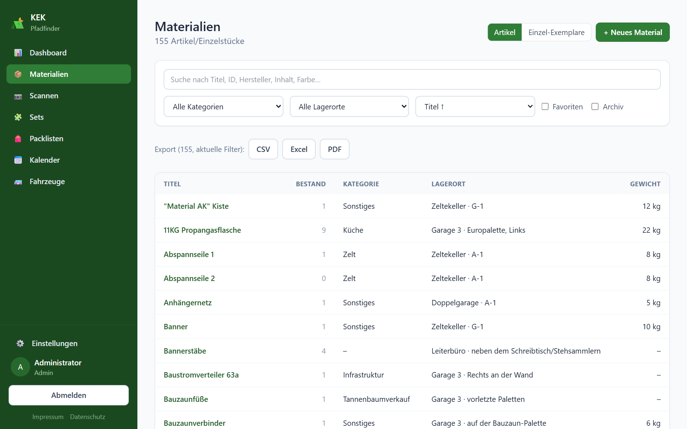Go to the Scannen page

point(69,96)
